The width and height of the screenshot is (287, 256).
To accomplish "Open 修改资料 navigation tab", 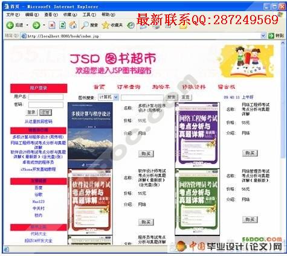I will pos(194,87).
